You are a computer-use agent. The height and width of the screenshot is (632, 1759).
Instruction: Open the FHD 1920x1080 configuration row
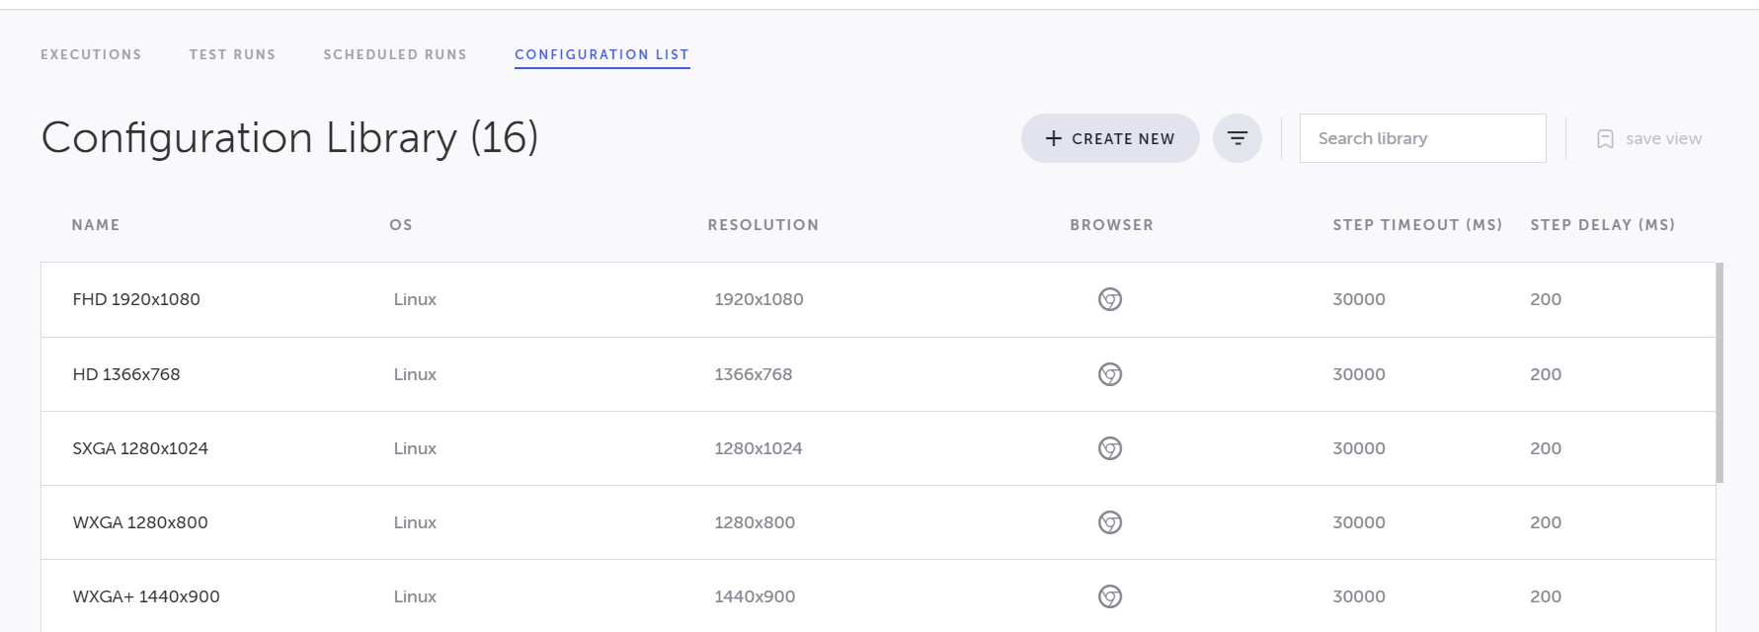(x=136, y=299)
